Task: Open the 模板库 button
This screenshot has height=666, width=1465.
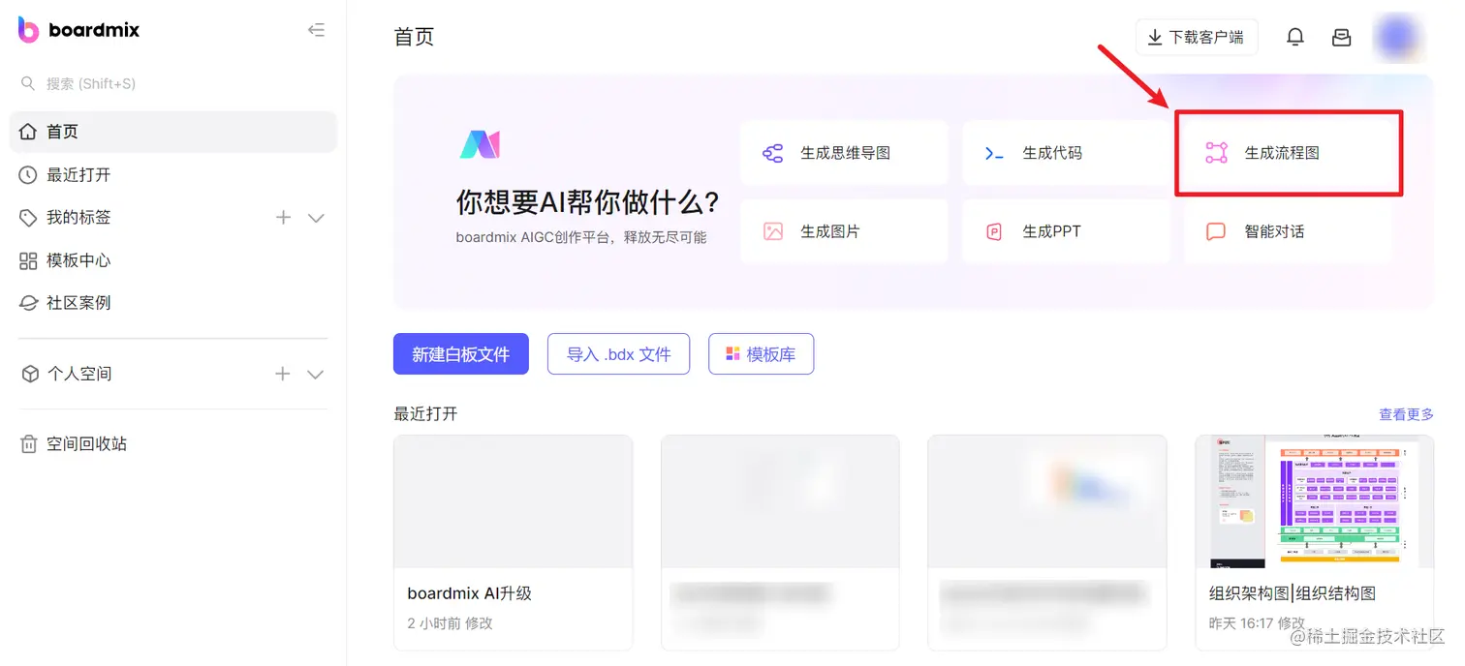Action: pos(762,354)
